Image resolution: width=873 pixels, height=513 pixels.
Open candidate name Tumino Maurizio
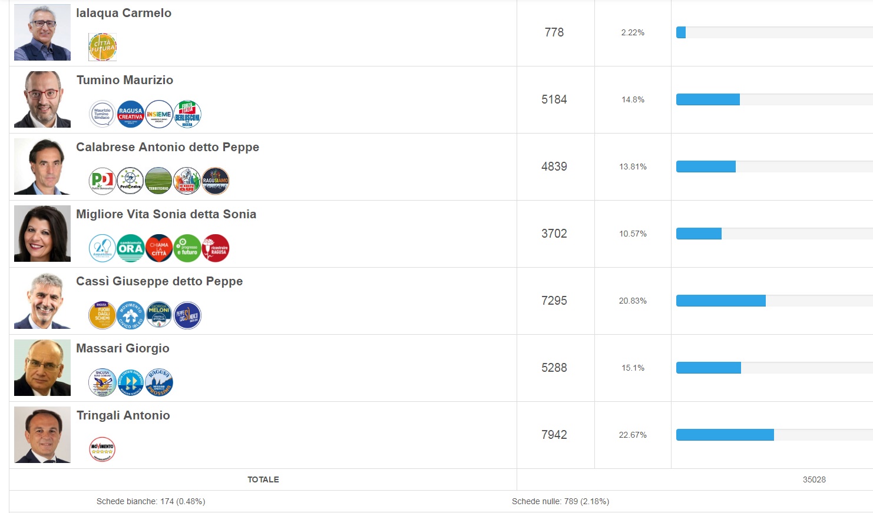click(125, 80)
